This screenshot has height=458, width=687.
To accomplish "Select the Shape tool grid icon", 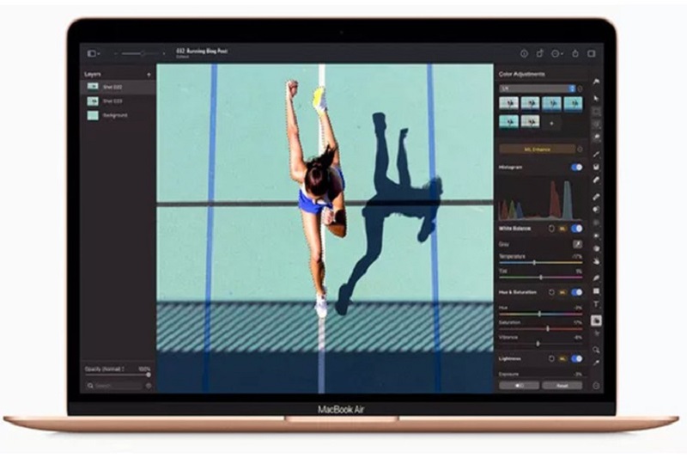I will coord(596,291).
